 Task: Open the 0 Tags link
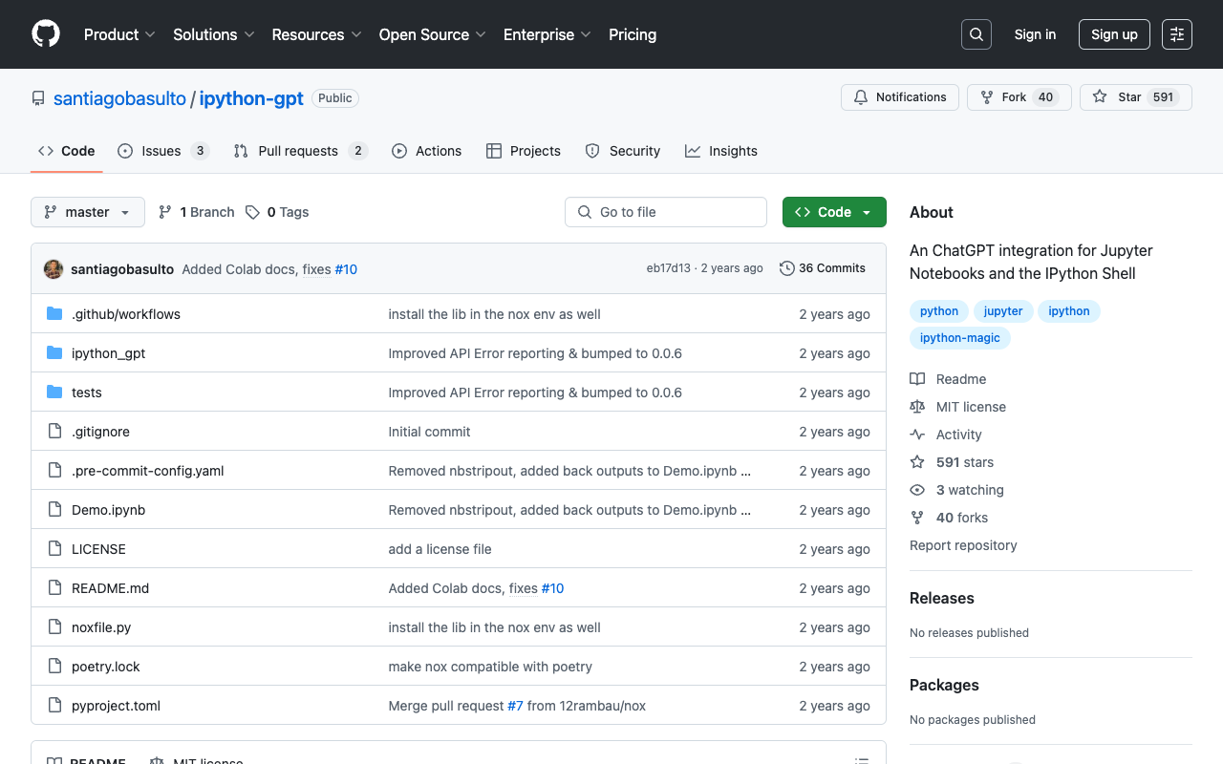(x=277, y=212)
